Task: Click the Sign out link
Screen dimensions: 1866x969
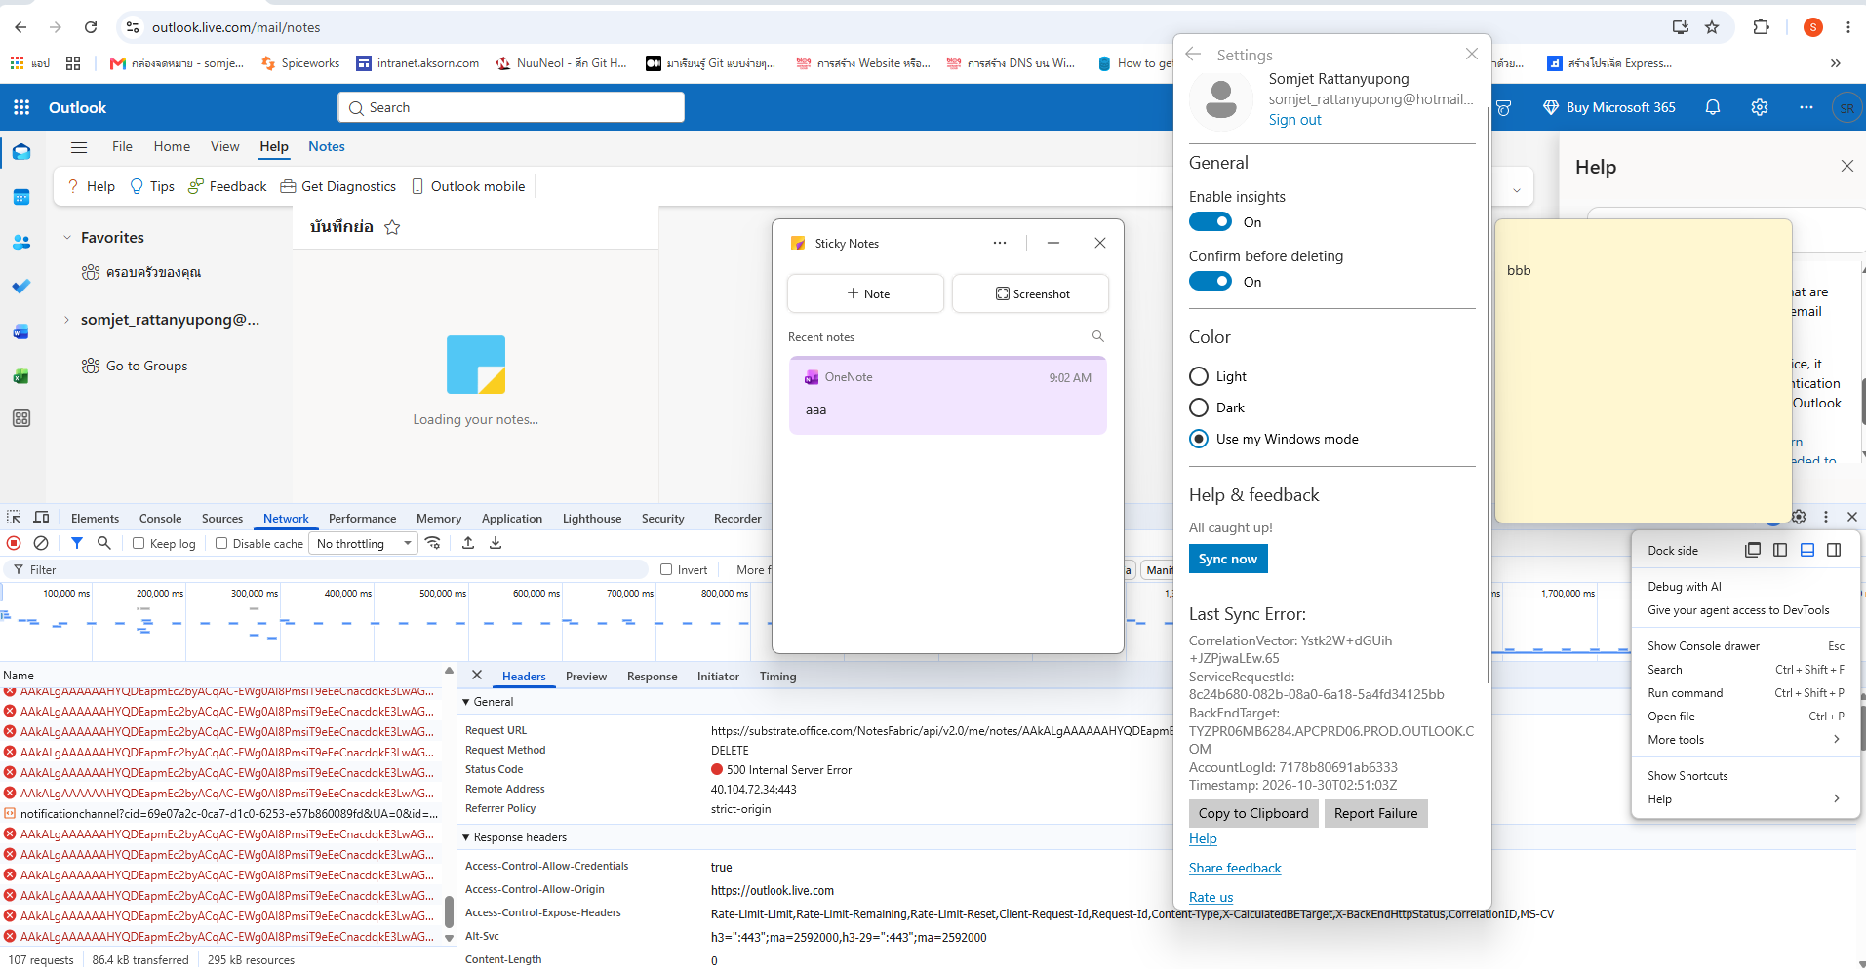Action: point(1294,120)
